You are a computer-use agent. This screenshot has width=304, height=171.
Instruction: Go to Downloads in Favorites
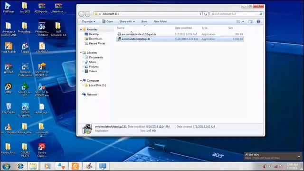pos(95,39)
